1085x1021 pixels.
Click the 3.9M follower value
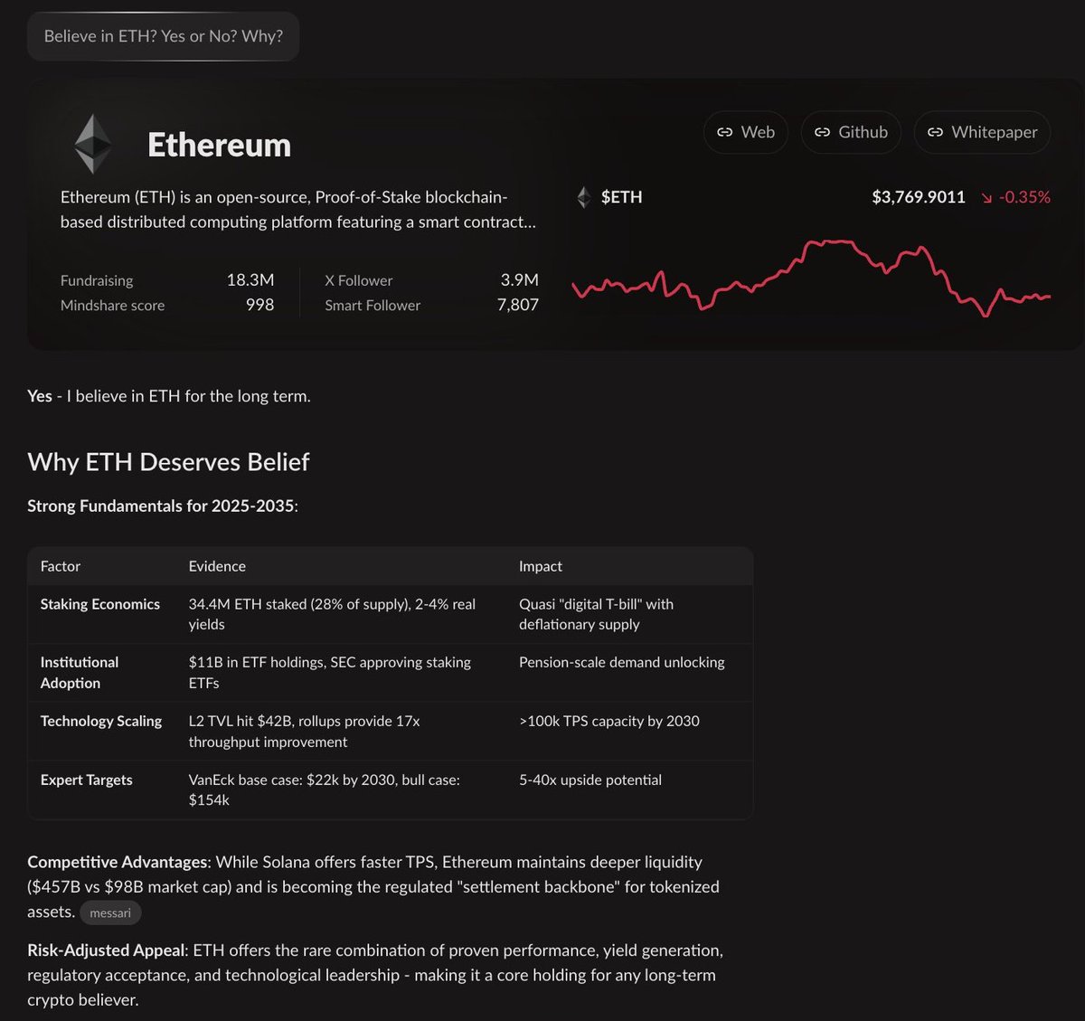coord(520,280)
